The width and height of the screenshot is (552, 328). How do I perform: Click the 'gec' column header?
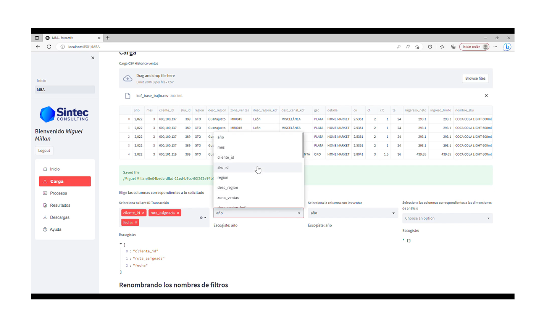(x=319, y=110)
